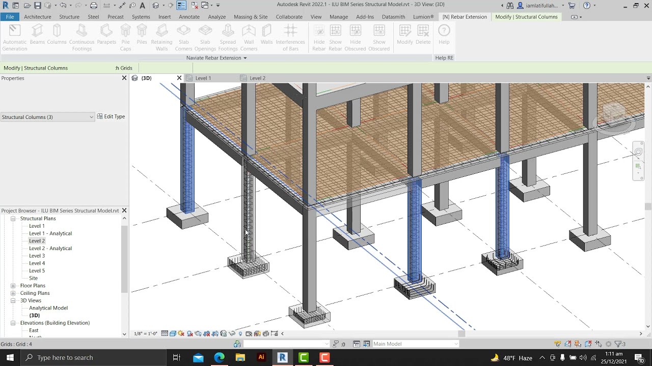This screenshot has width=652, height=366.
Task: Click the Visual Style cube icon
Action: 173,333
